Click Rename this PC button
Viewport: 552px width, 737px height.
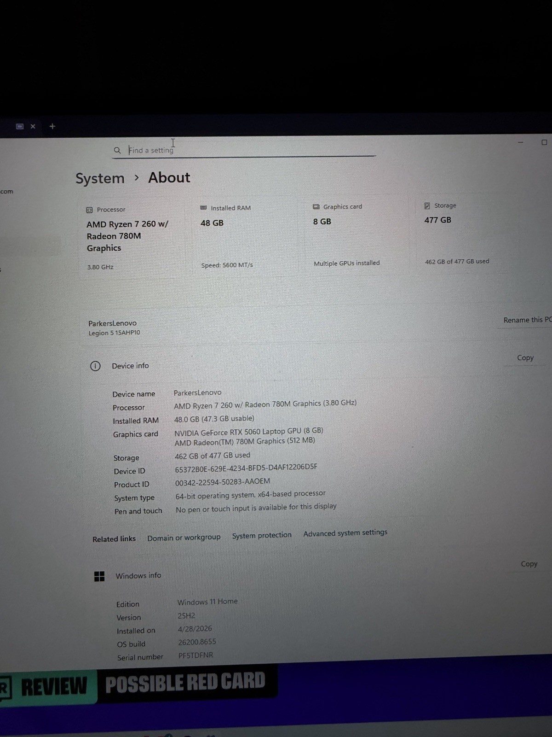tap(527, 320)
